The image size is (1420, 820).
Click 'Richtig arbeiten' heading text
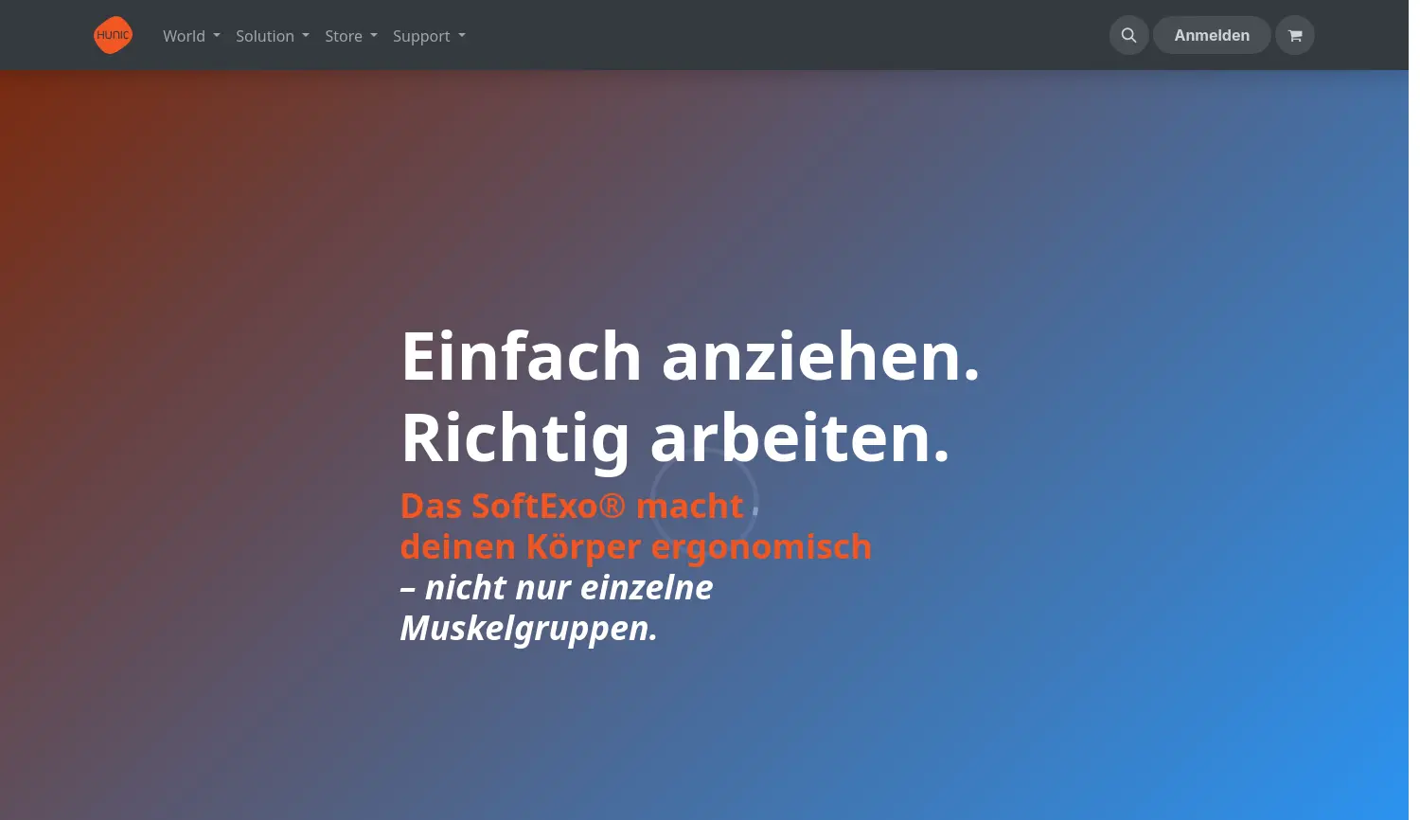click(x=675, y=437)
